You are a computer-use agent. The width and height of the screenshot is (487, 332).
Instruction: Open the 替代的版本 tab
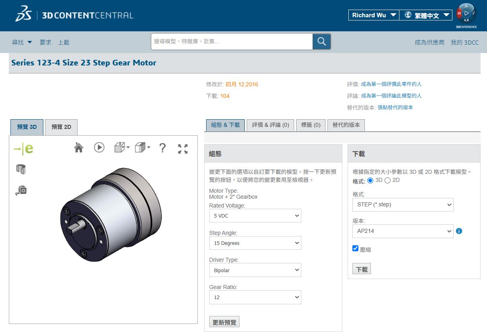point(346,125)
